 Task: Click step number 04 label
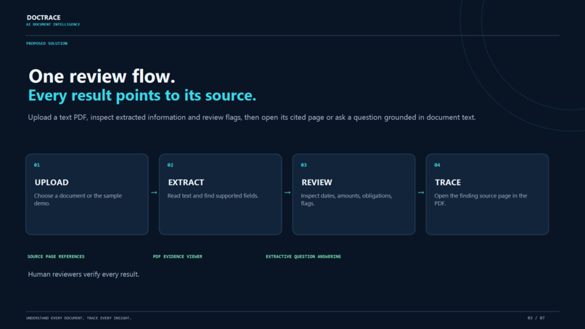click(437, 165)
